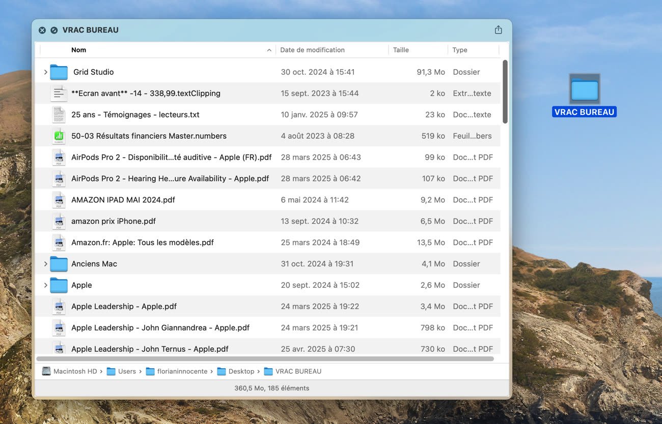The image size is (662, 424).
Task: Go to Desktop in path bar
Action: coord(241,372)
